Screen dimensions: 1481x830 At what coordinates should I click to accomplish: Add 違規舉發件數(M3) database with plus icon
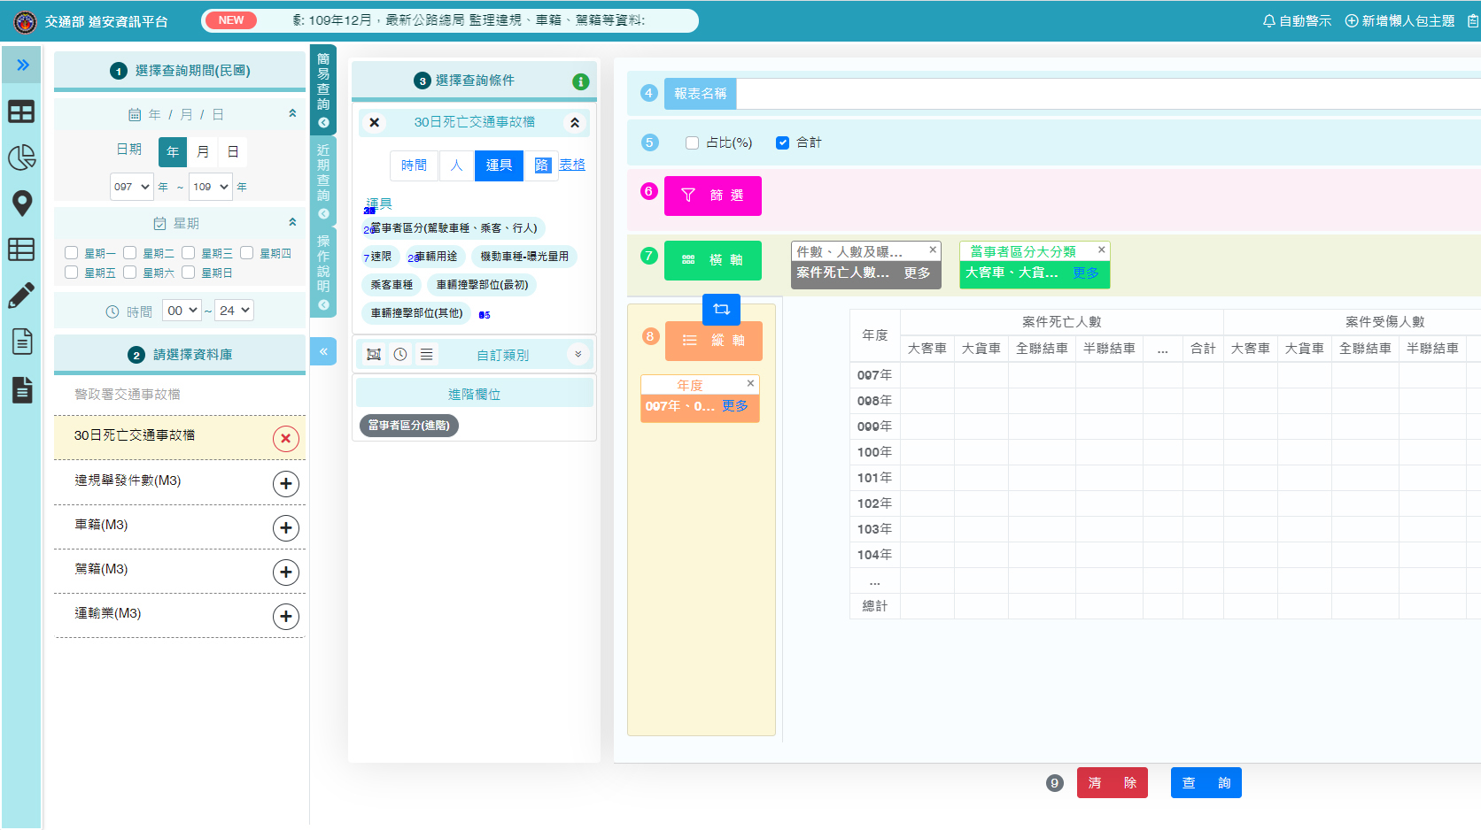pos(285,484)
